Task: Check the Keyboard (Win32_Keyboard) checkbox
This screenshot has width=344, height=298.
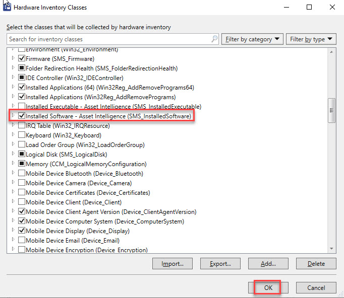Action: [x=22, y=135]
